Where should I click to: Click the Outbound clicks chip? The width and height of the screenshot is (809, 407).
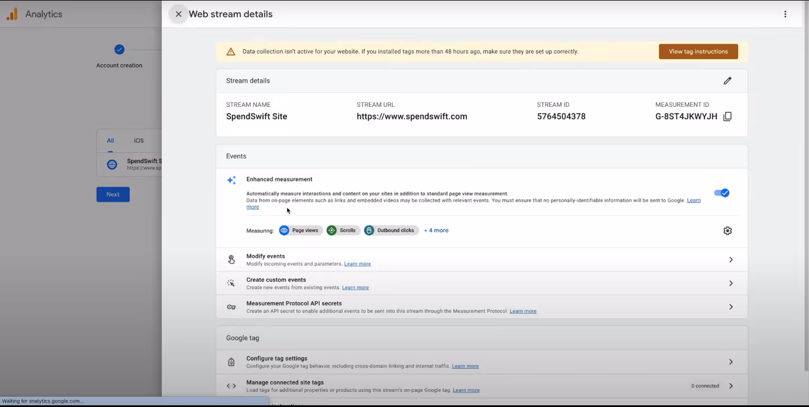391,230
